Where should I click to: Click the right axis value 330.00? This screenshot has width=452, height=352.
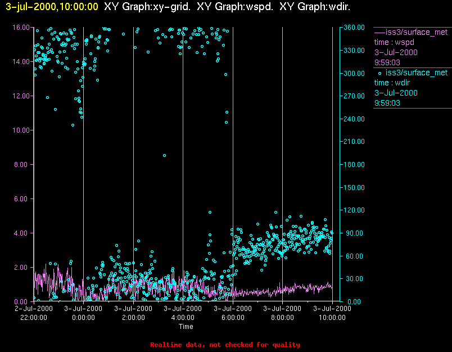point(354,51)
